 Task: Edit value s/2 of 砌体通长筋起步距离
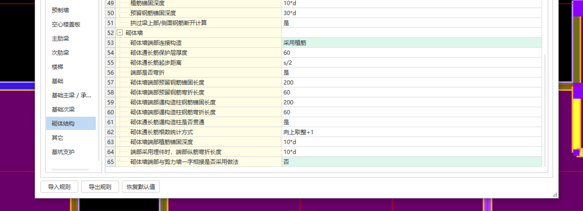[412, 62]
